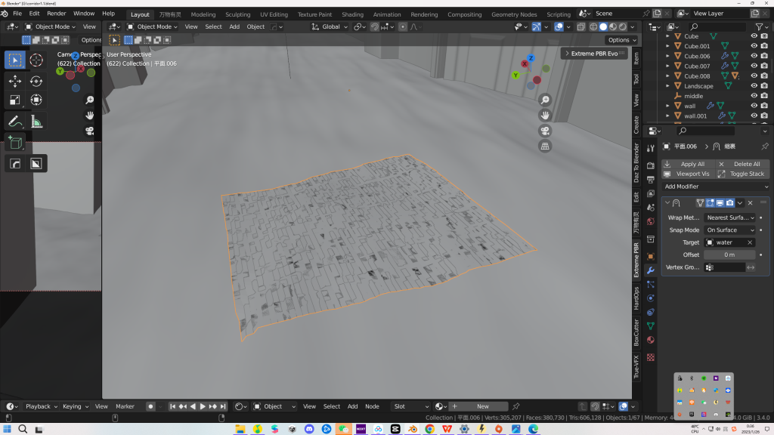Screen dimensions: 774x435
Task: Click the Delete All button
Action: point(742,164)
